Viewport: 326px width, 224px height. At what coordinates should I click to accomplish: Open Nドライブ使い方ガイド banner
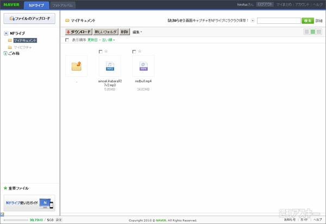29,203
